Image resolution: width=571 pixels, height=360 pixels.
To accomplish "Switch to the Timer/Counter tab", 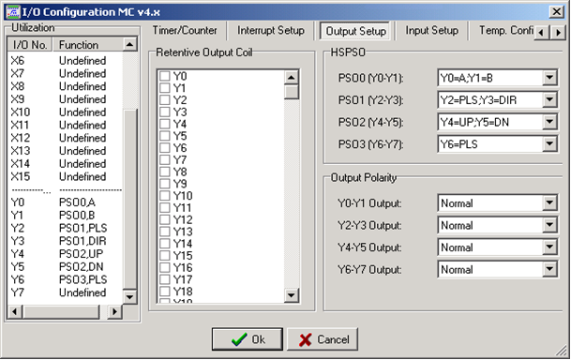I will 185,31.
